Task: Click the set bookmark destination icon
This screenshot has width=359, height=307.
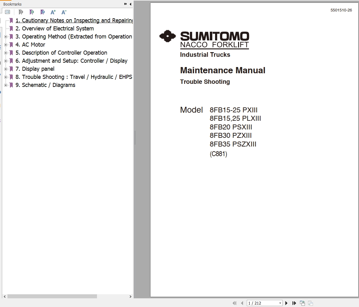Action: point(42,12)
